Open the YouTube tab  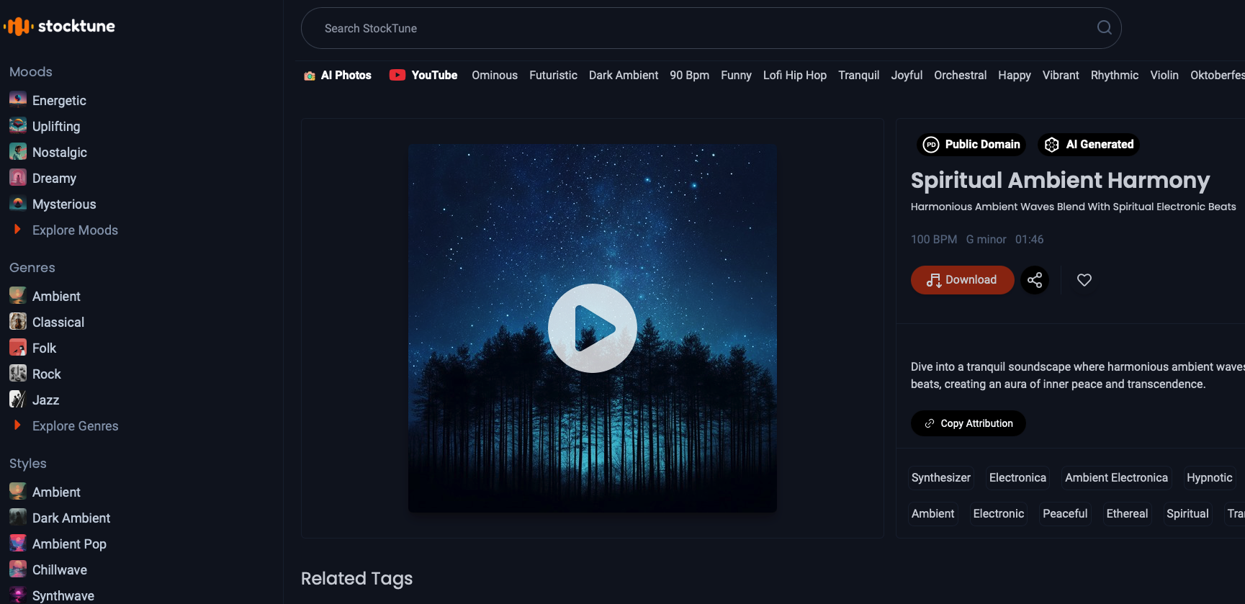coord(423,76)
